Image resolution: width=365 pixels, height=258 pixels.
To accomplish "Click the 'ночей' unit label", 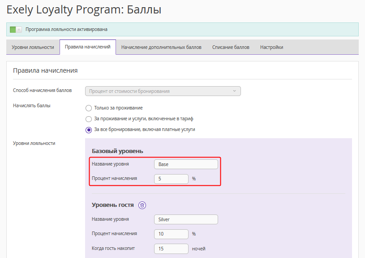I will (198, 249).
